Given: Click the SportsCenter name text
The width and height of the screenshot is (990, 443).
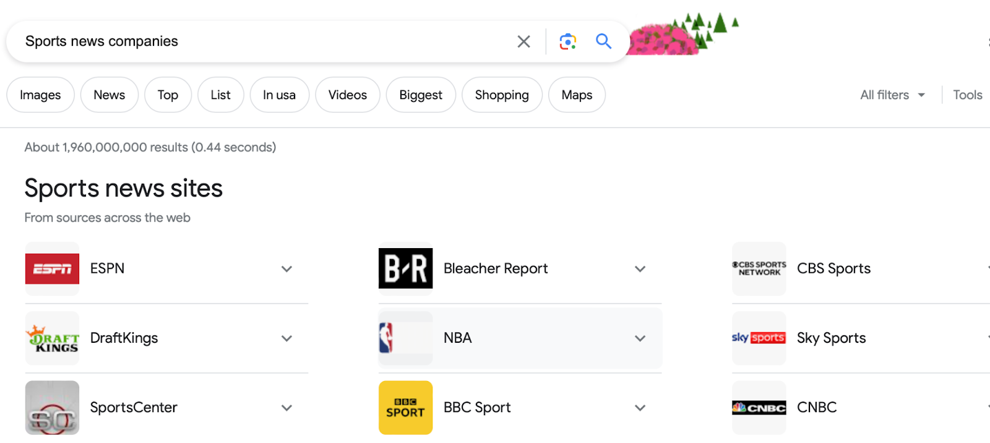Looking at the screenshot, I should [x=134, y=407].
